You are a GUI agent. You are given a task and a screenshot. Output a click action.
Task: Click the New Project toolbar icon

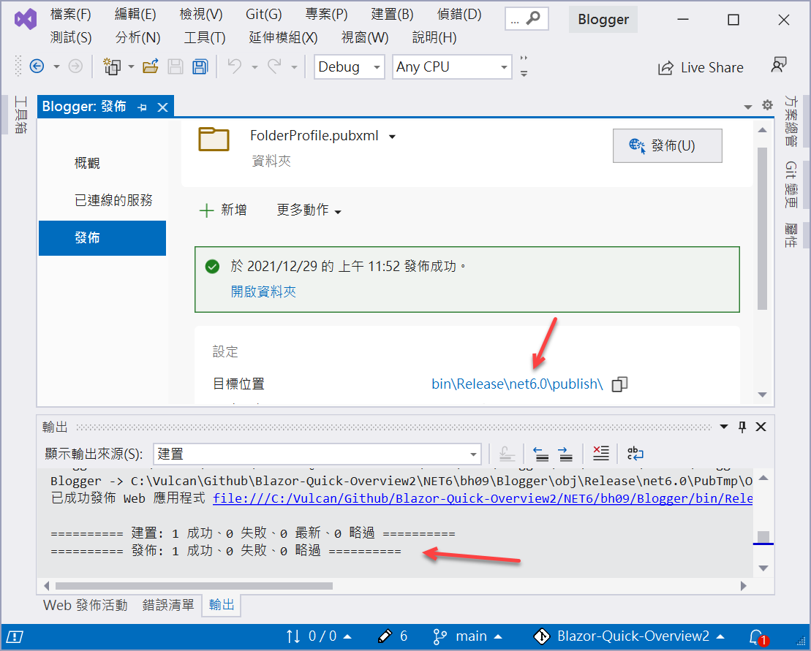(112, 66)
